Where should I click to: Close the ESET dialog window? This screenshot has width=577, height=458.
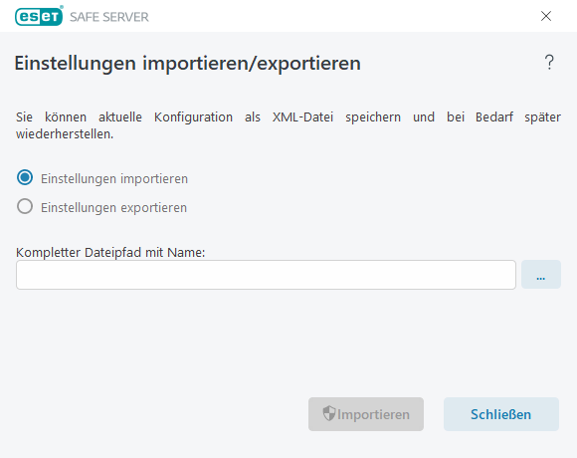coord(546,16)
